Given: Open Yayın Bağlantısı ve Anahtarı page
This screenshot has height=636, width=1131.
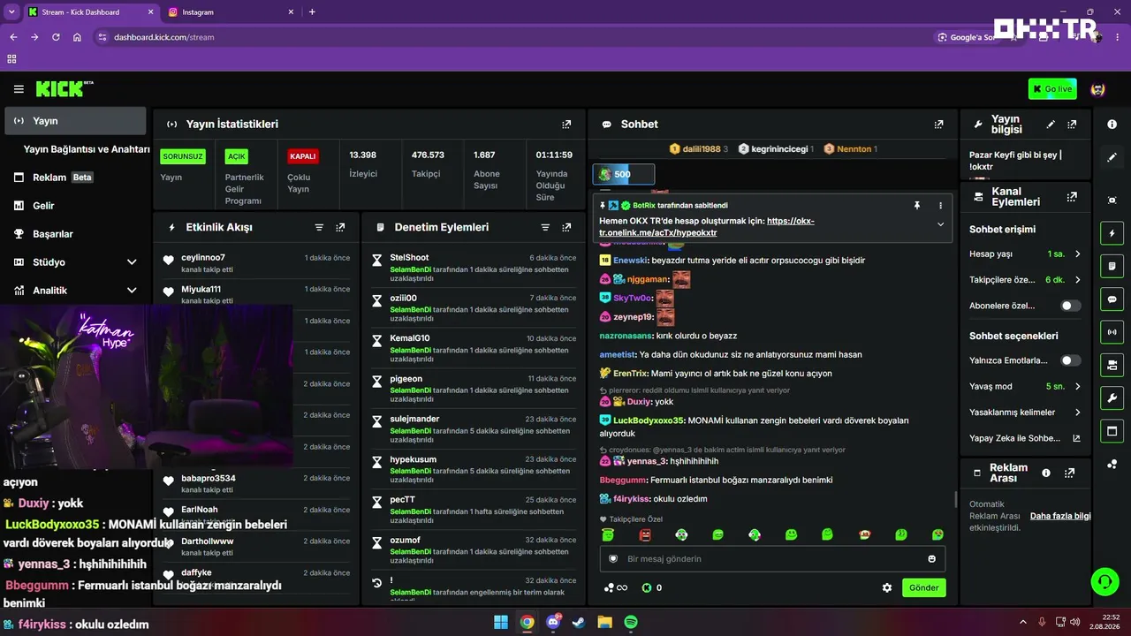Looking at the screenshot, I should click(x=87, y=149).
